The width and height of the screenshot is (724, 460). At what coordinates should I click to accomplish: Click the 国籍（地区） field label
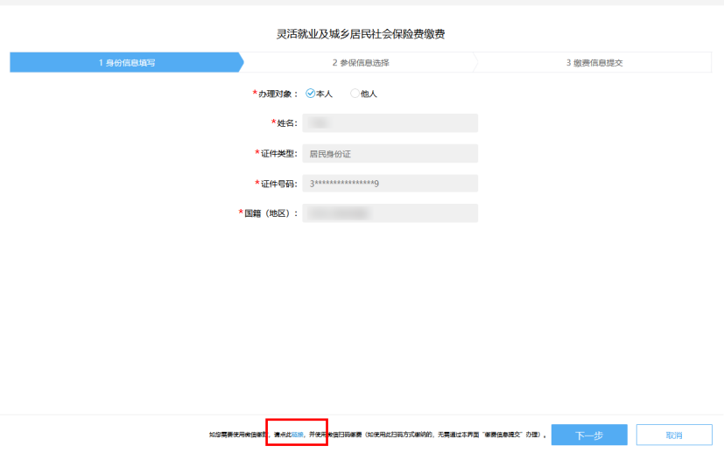pos(271,213)
